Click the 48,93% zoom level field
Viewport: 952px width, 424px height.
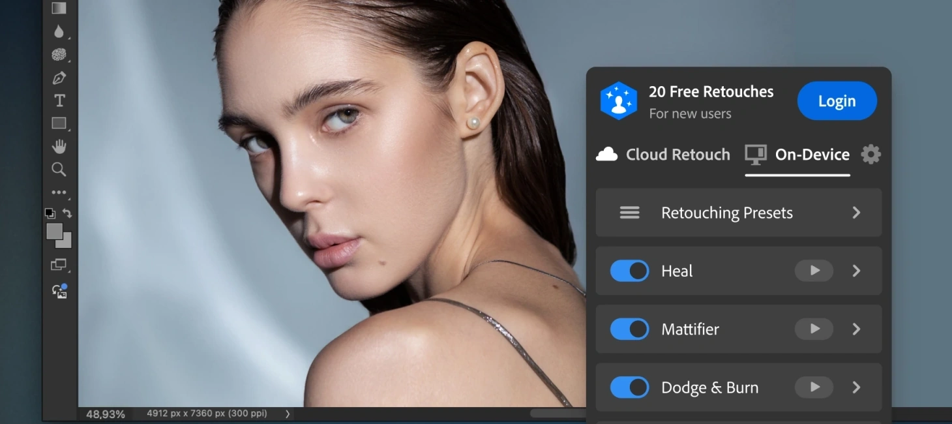click(x=106, y=414)
